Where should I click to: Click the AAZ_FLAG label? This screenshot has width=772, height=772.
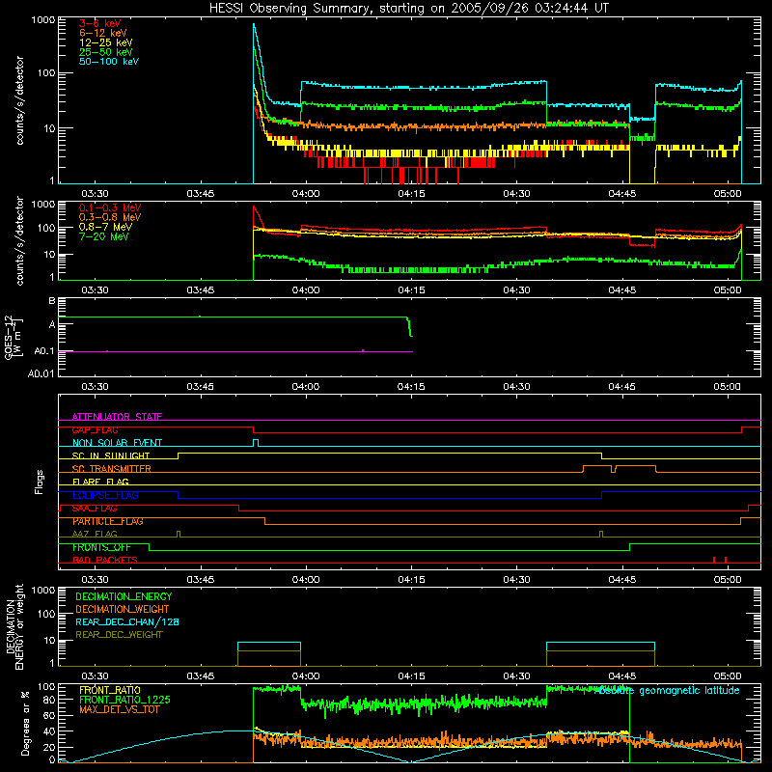pyautogui.click(x=95, y=534)
